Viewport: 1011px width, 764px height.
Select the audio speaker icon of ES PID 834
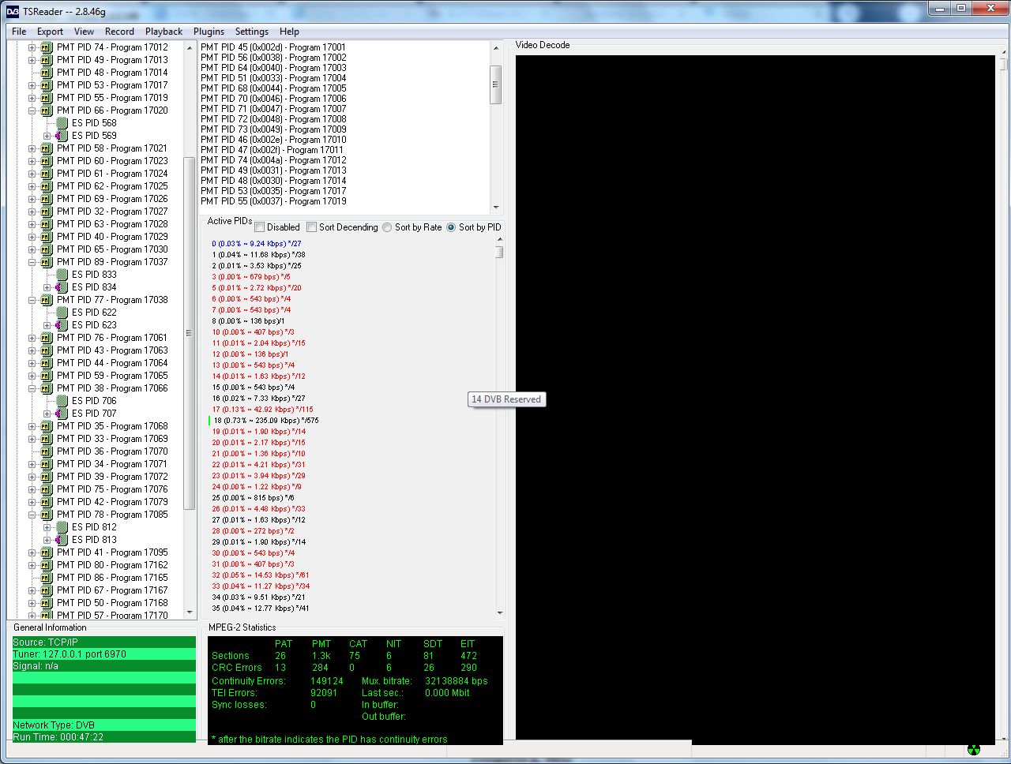(61, 287)
